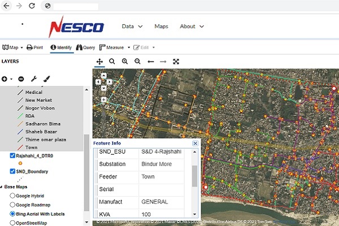This screenshot has height=226, width=339.
Task: Open Measure dropdown arrow
Action: click(129, 47)
